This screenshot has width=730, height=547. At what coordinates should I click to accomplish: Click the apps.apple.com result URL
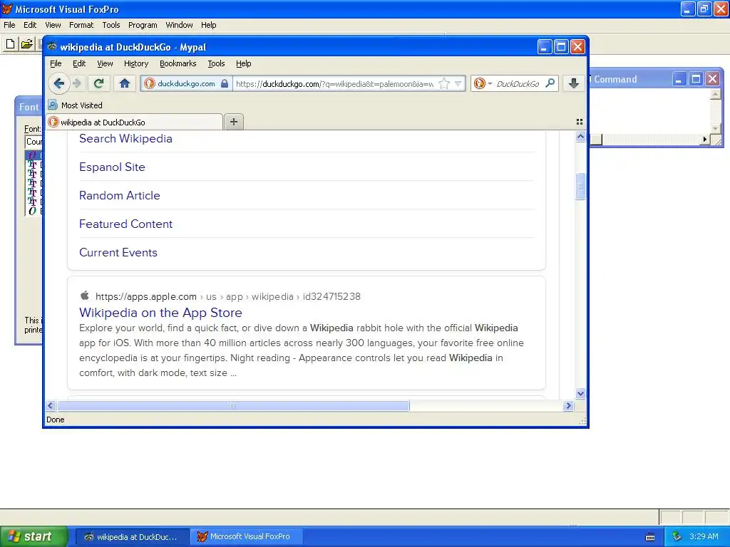click(x=228, y=296)
